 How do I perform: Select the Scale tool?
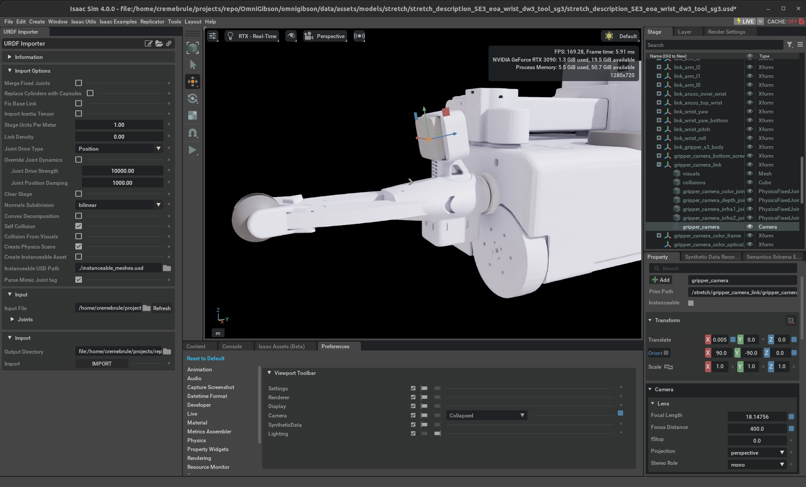coord(193,115)
